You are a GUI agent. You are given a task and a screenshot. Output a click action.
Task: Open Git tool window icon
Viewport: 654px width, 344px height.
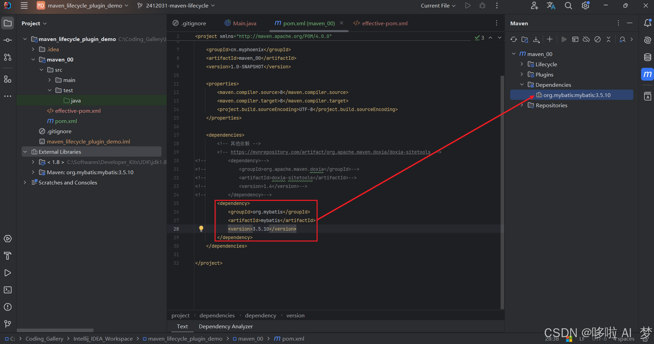pos(8,324)
